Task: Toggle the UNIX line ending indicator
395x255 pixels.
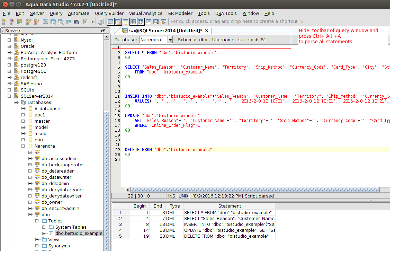Action: pyautogui.click(x=183, y=196)
